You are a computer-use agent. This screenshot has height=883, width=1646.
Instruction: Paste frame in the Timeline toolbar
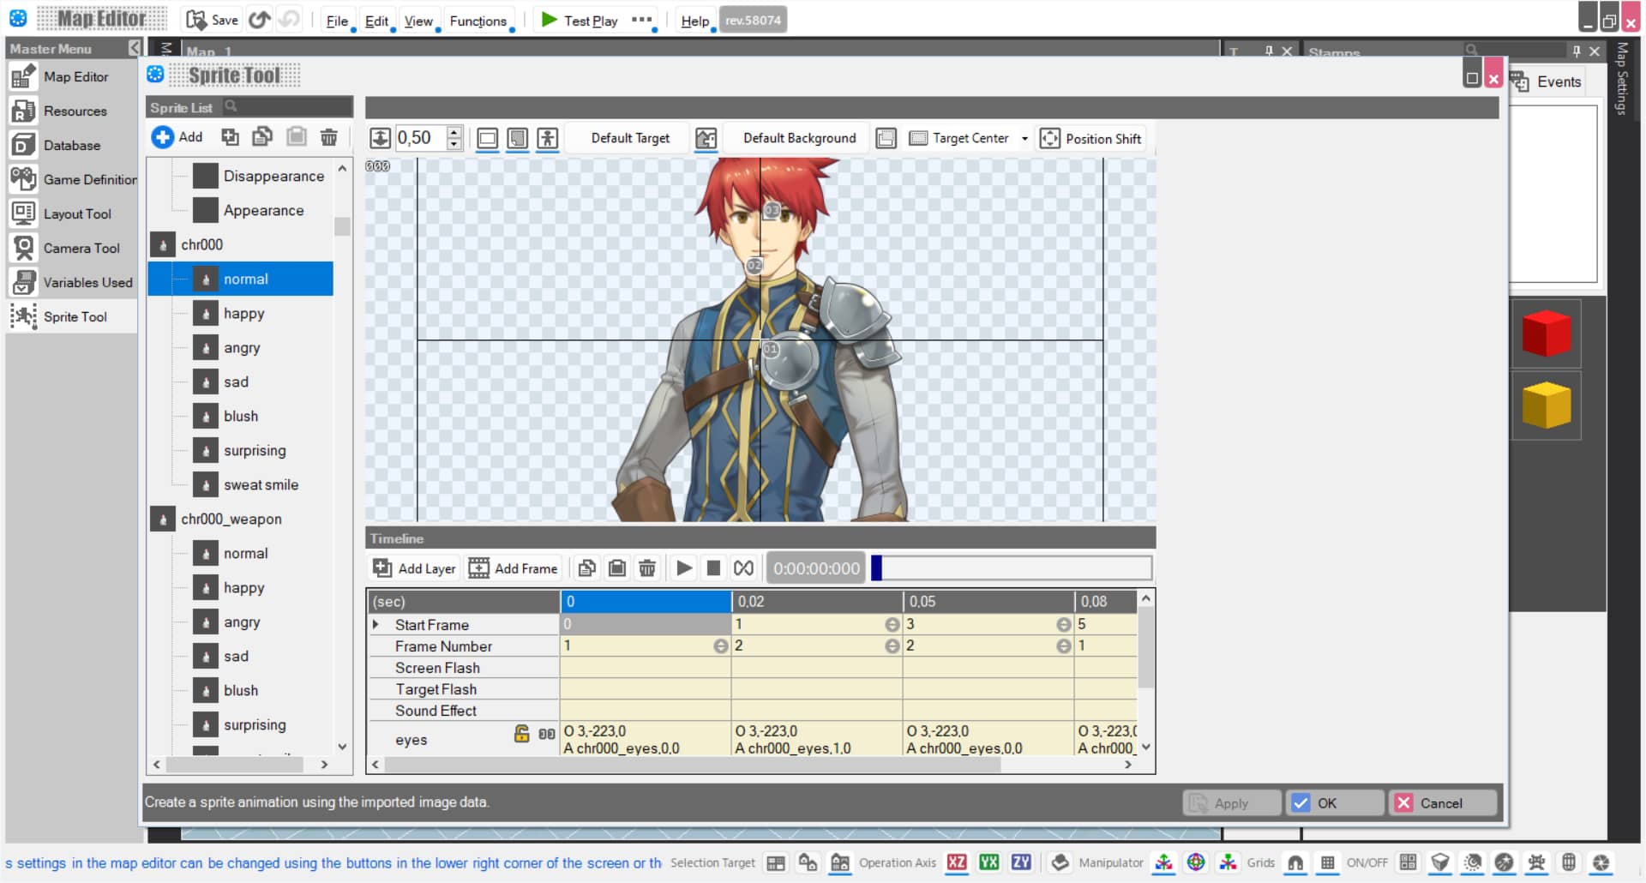[617, 568]
